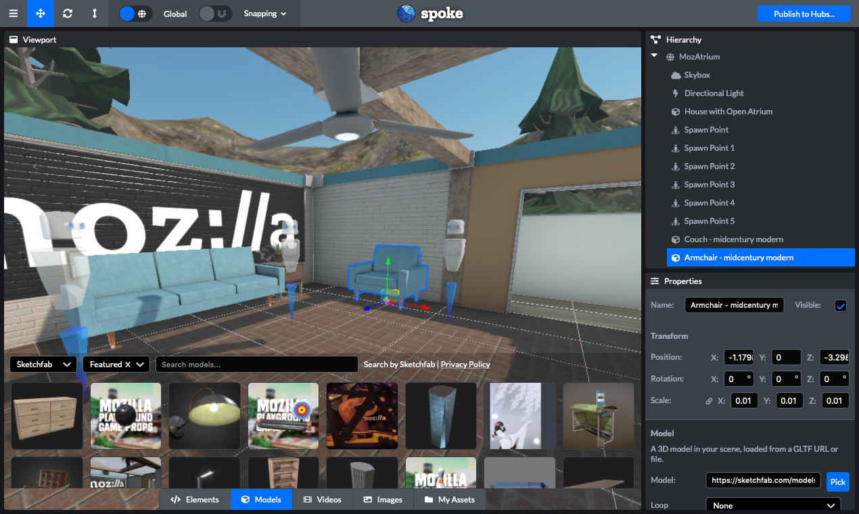Select the Translate move tool

click(41, 14)
